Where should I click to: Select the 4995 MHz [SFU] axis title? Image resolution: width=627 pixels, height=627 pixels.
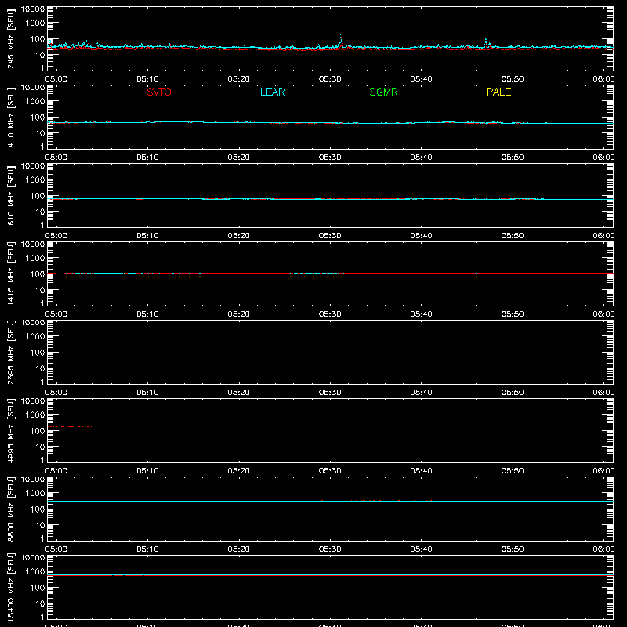point(10,431)
